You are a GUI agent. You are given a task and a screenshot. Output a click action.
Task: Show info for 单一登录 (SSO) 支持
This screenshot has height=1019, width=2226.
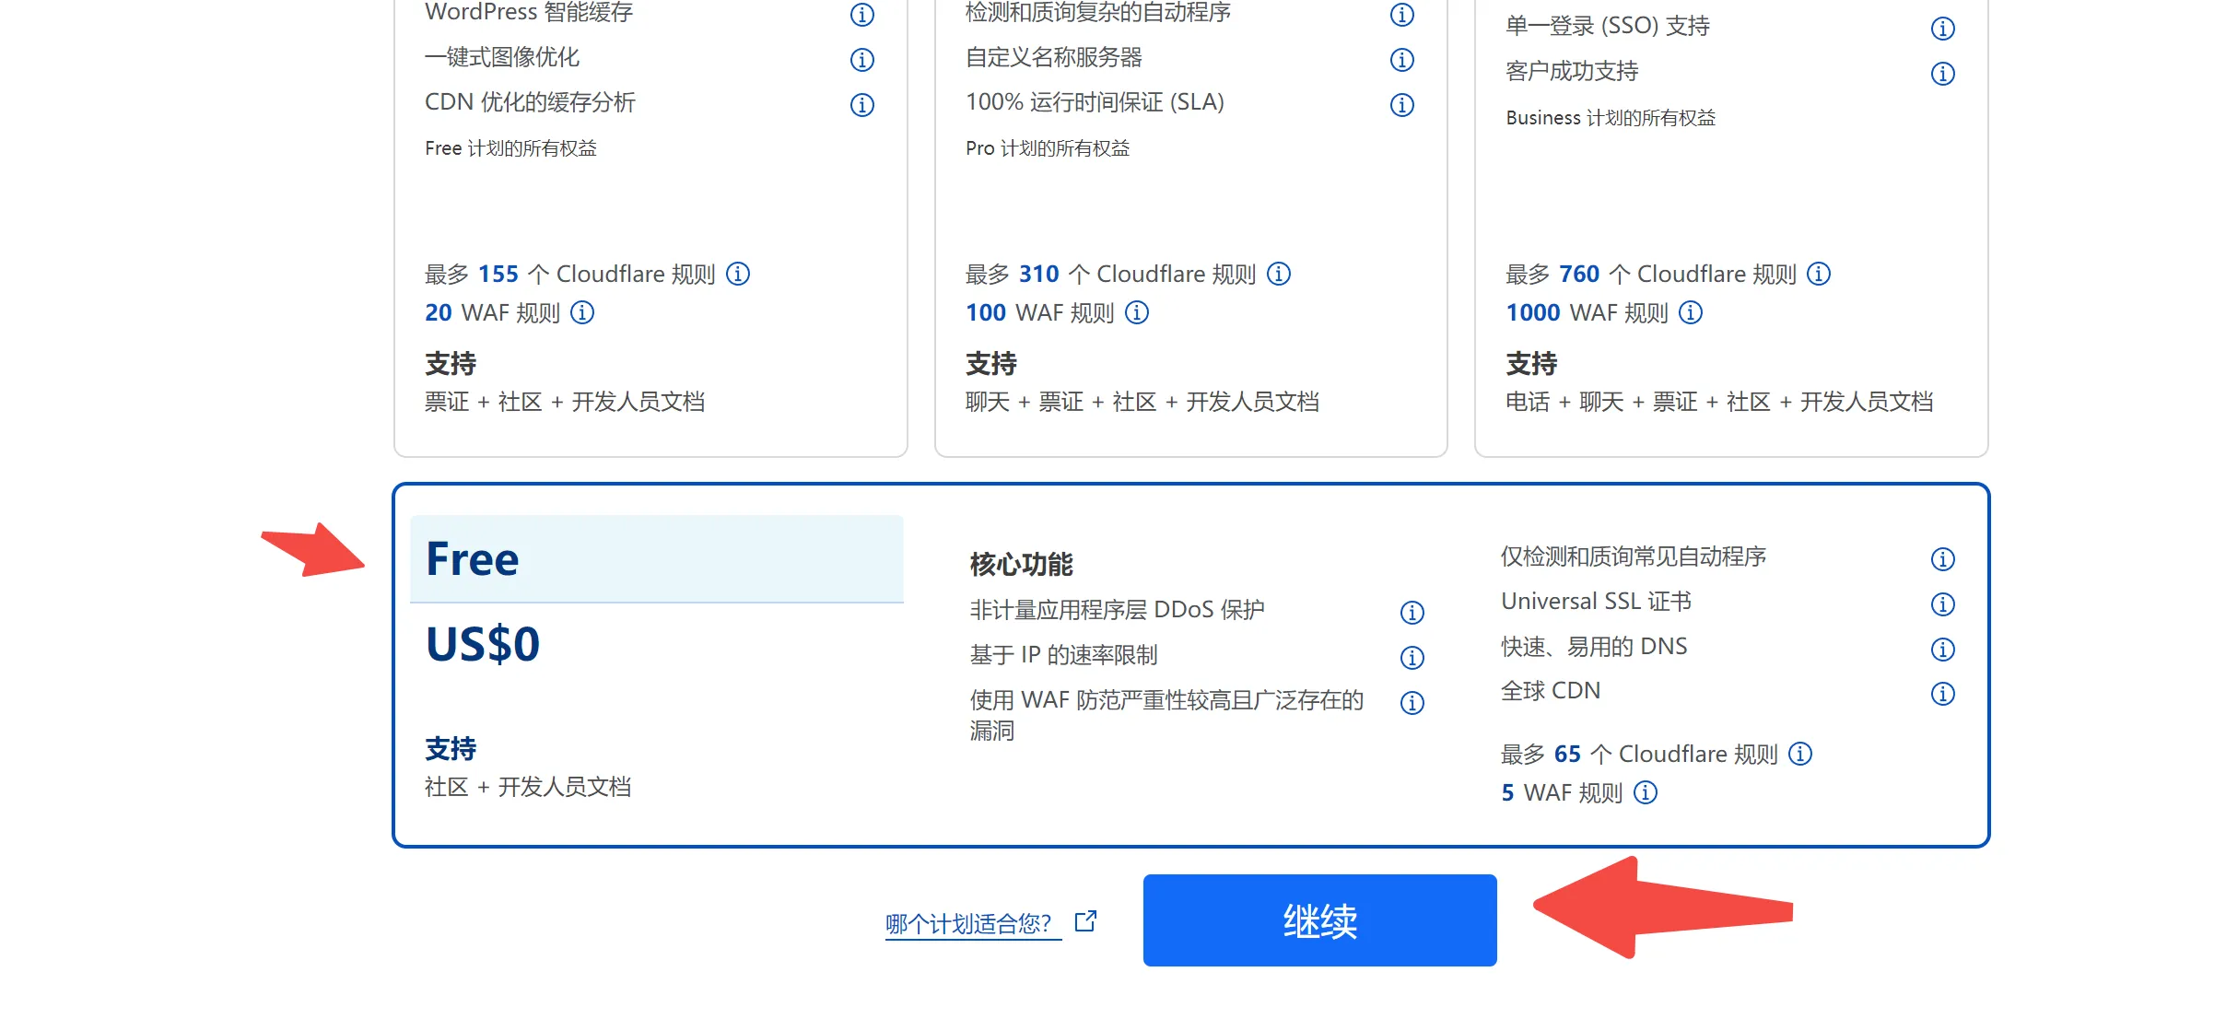[1942, 29]
